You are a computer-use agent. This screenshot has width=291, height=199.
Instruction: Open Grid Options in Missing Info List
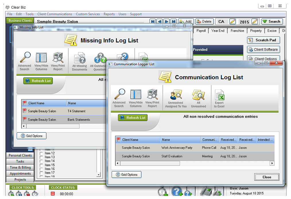(31, 136)
